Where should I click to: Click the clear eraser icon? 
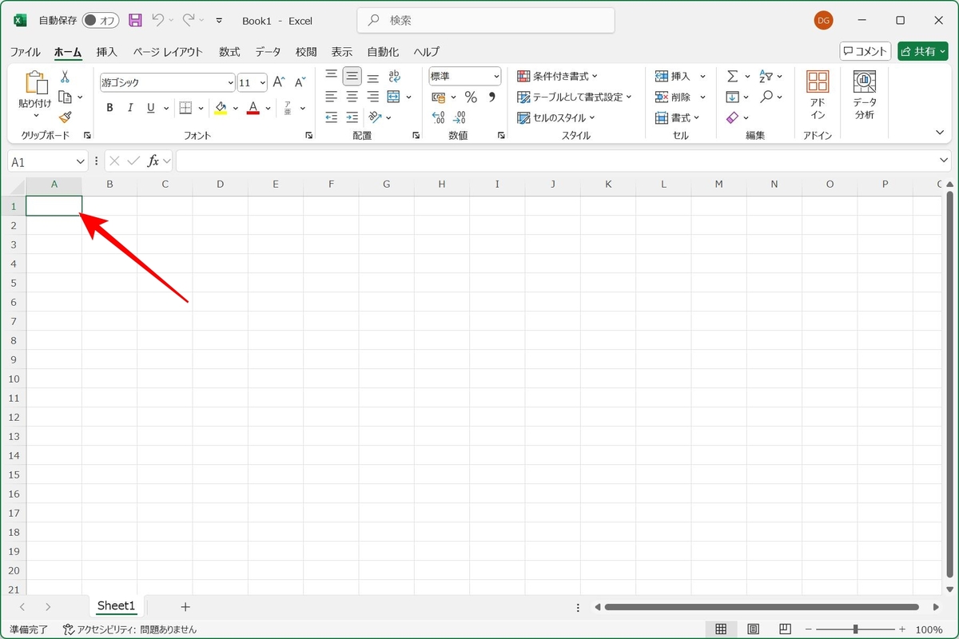732,117
